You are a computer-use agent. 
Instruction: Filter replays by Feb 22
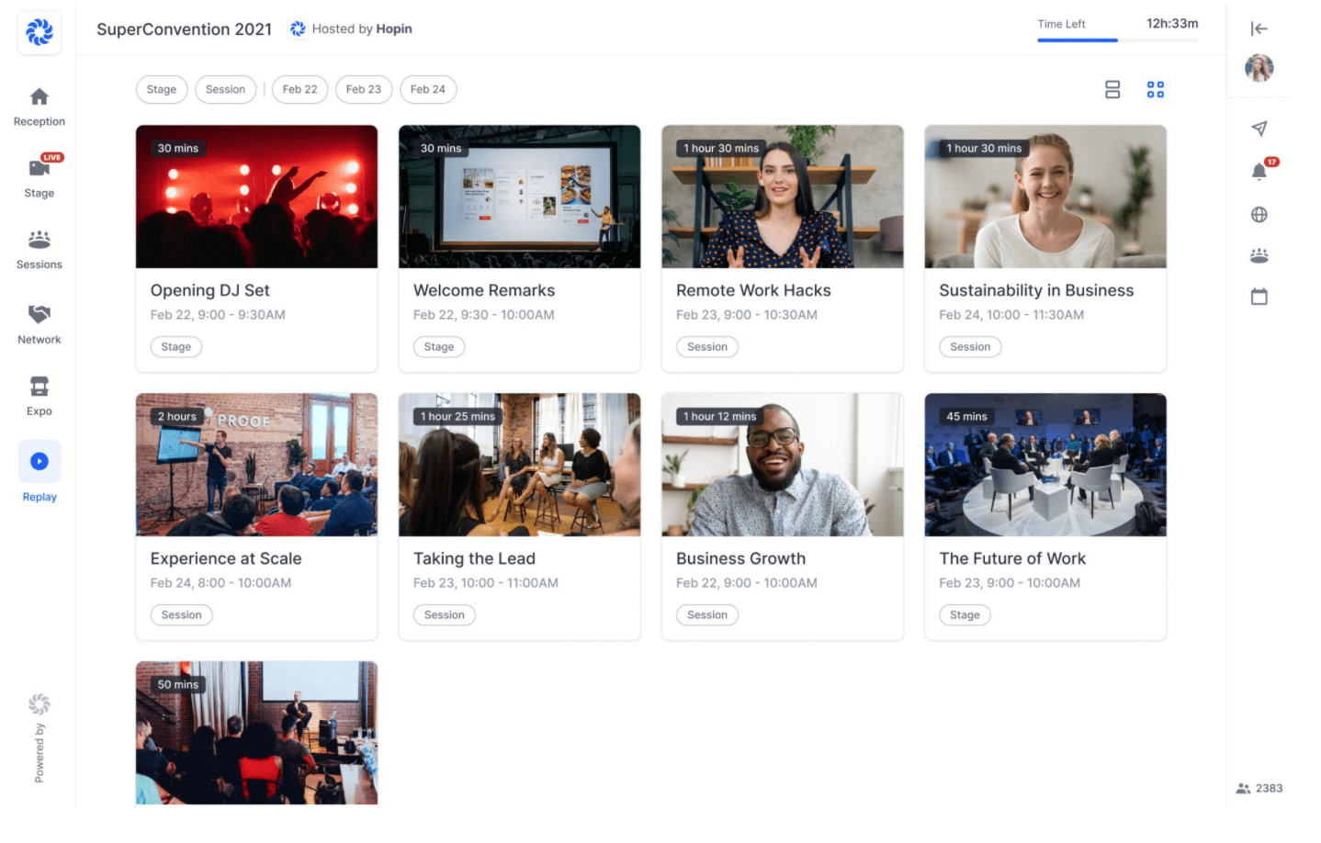[x=299, y=89]
